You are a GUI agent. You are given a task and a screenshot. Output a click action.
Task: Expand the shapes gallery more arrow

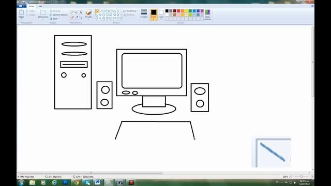tap(121, 19)
